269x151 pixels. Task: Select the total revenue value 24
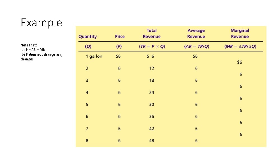pos(152,92)
